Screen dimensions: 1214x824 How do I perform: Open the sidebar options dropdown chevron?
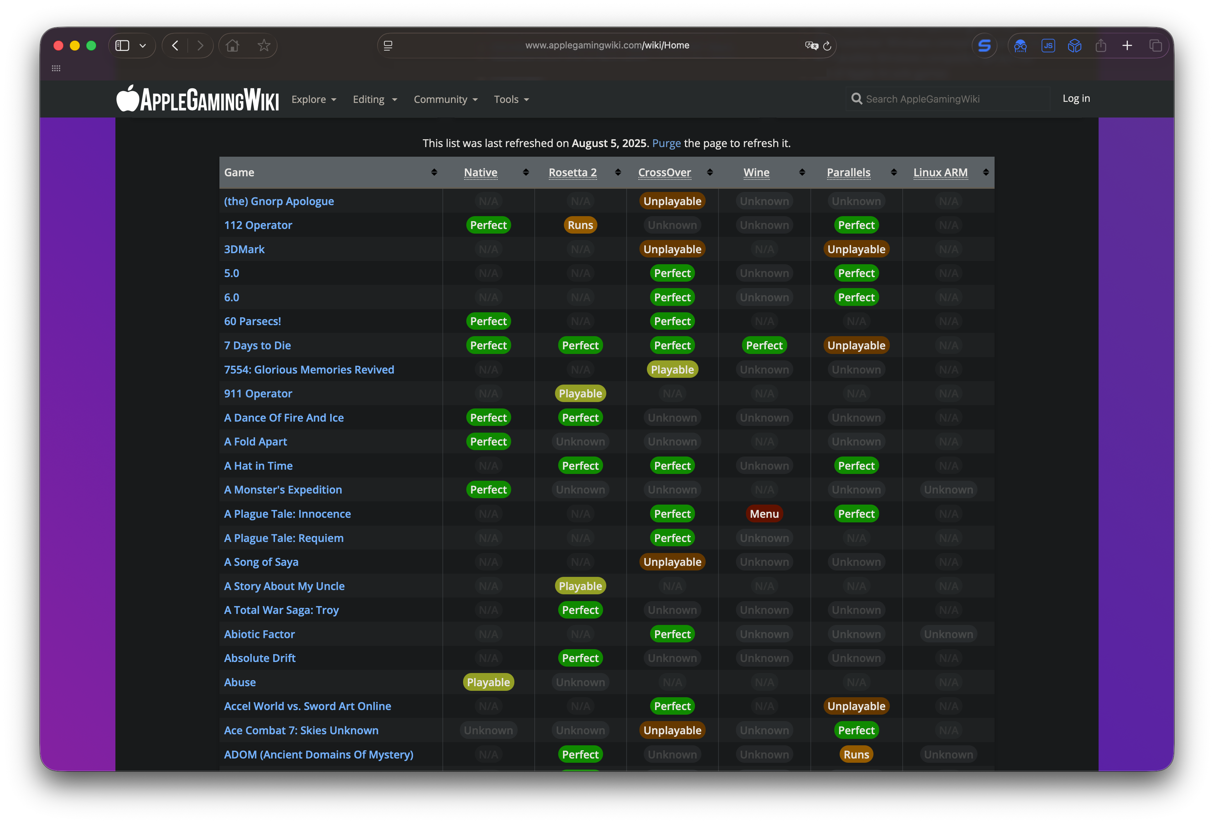pyautogui.click(x=142, y=46)
